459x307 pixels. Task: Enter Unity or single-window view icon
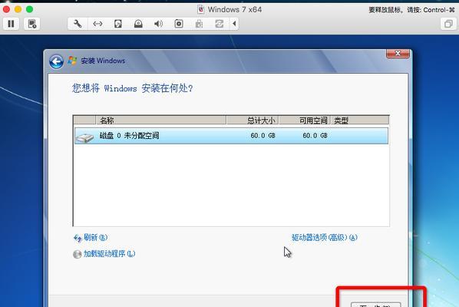(x=448, y=24)
